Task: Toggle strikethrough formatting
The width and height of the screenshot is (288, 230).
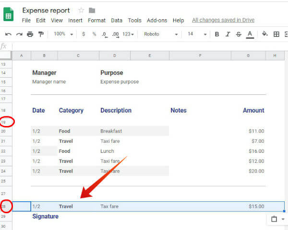Action: (239, 34)
